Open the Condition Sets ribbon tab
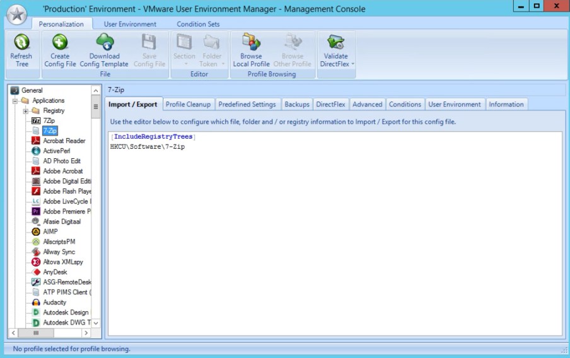This screenshot has width=570, height=358. point(198,24)
